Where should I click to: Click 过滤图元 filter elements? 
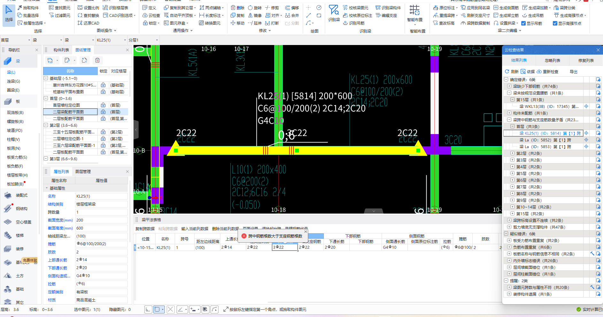point(59,15)
